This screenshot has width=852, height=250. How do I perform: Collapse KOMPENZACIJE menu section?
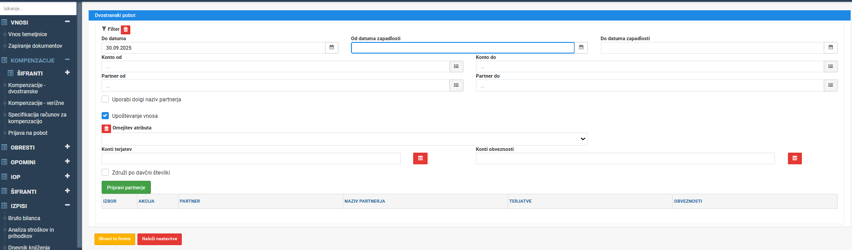[x=68, y=59]
